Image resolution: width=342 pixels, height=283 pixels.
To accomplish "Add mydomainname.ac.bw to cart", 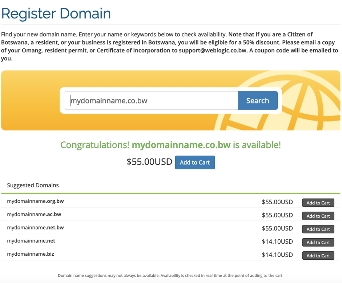I will pos(318,216).
